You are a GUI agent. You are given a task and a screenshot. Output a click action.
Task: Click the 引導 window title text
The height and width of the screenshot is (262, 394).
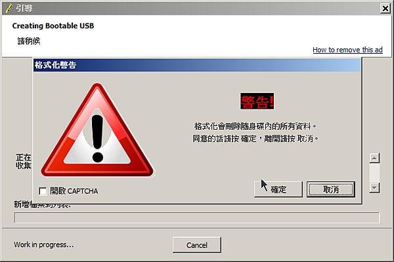click(x=24, y=9)
